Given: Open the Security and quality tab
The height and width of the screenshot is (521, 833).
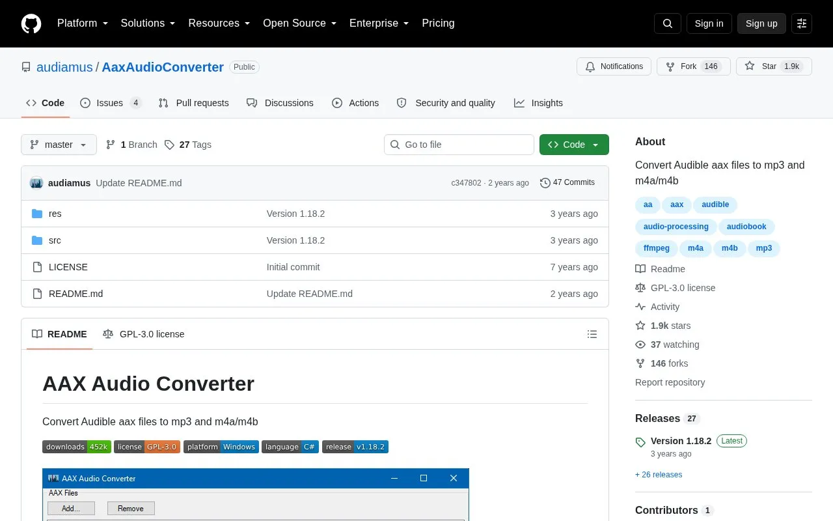Looking at the screenshot, I should [446, 103].
